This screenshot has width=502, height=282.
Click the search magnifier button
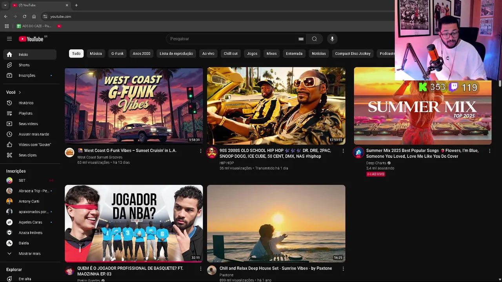coord(314,39)
